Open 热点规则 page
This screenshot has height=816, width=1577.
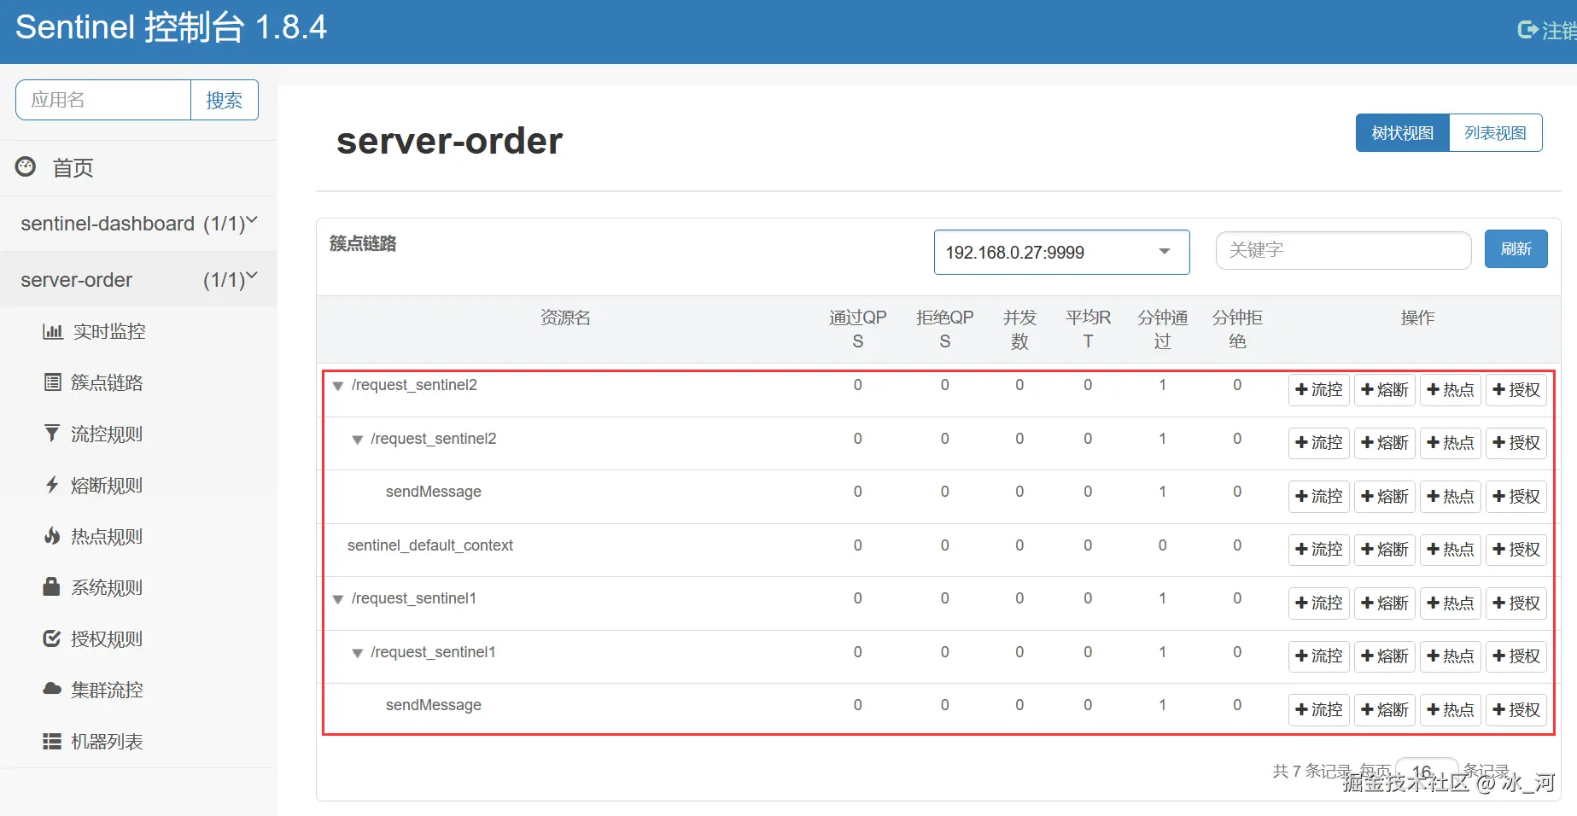click(107, 536)
